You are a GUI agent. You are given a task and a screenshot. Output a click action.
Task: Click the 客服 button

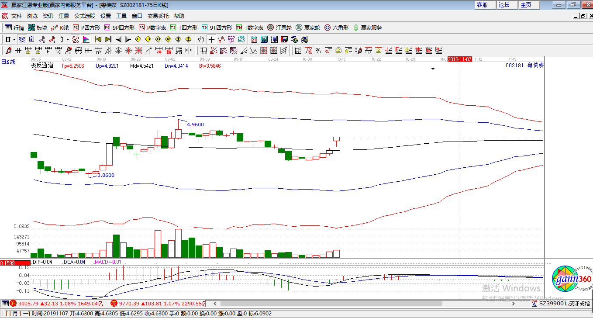[486, 5]
